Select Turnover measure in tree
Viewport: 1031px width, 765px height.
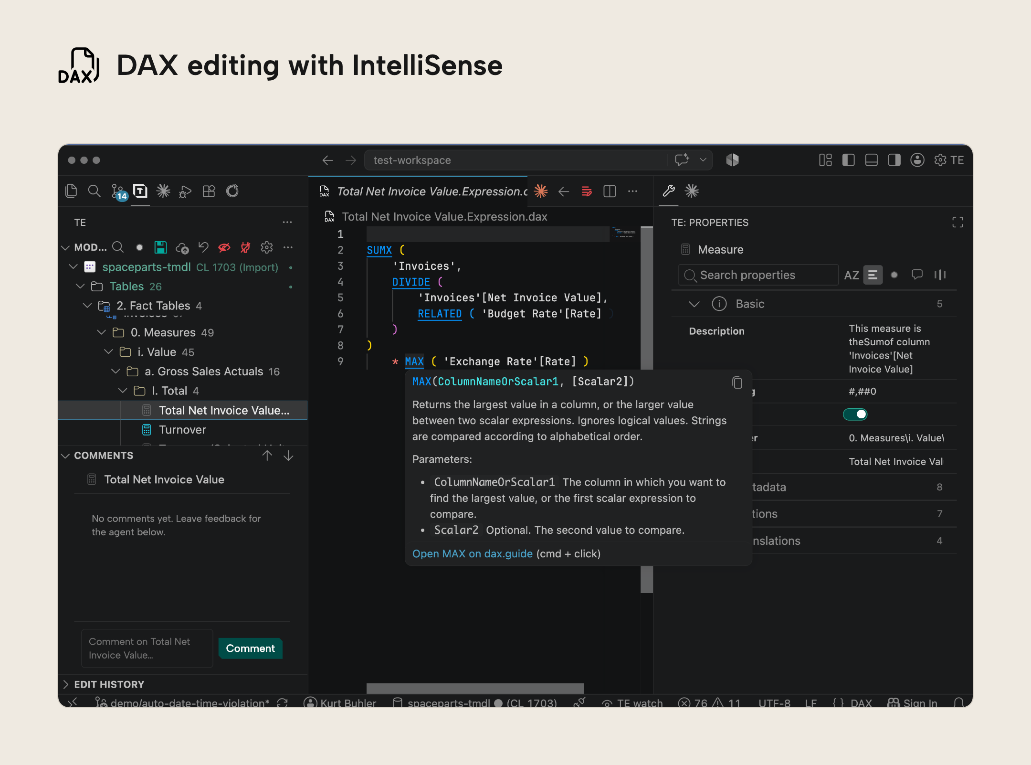182,430
